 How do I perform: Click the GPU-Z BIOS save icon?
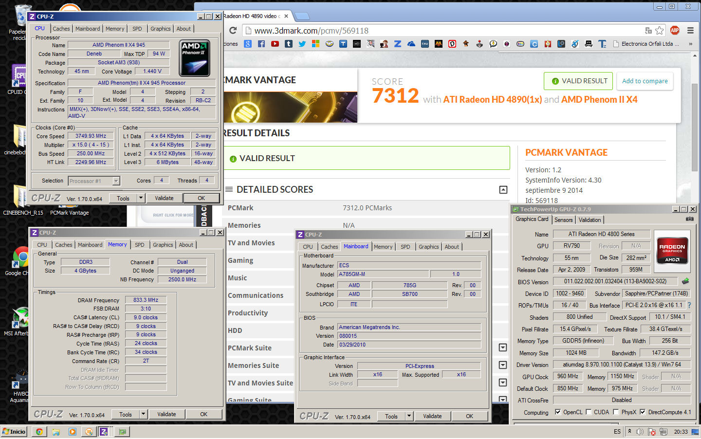(685, 281)
